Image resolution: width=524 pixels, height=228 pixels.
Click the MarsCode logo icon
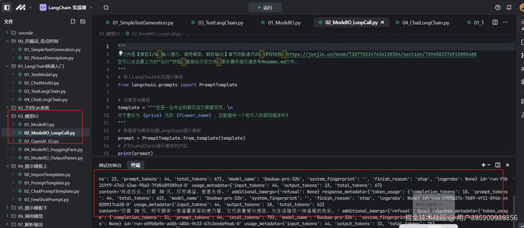tap(21, 7)
